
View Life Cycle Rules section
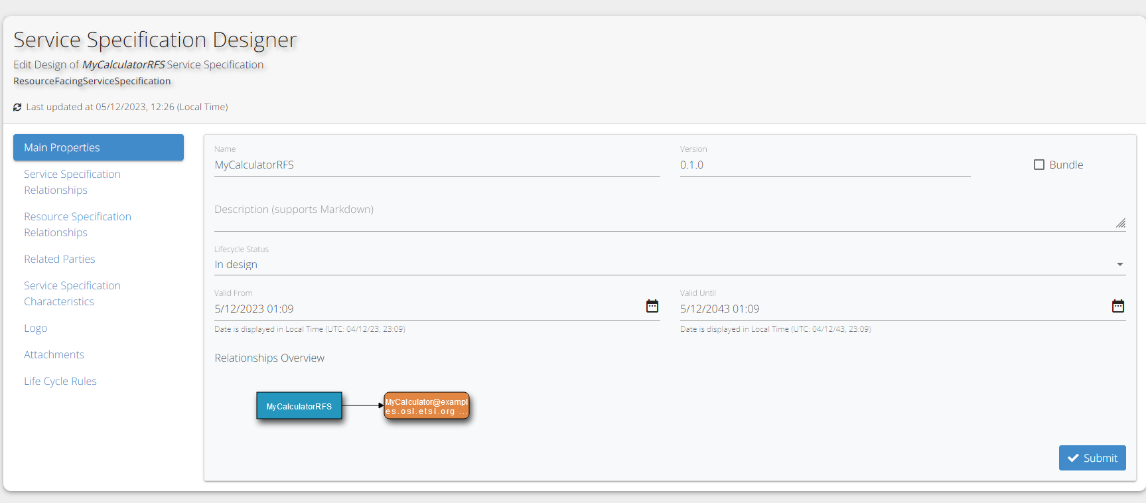60,381
